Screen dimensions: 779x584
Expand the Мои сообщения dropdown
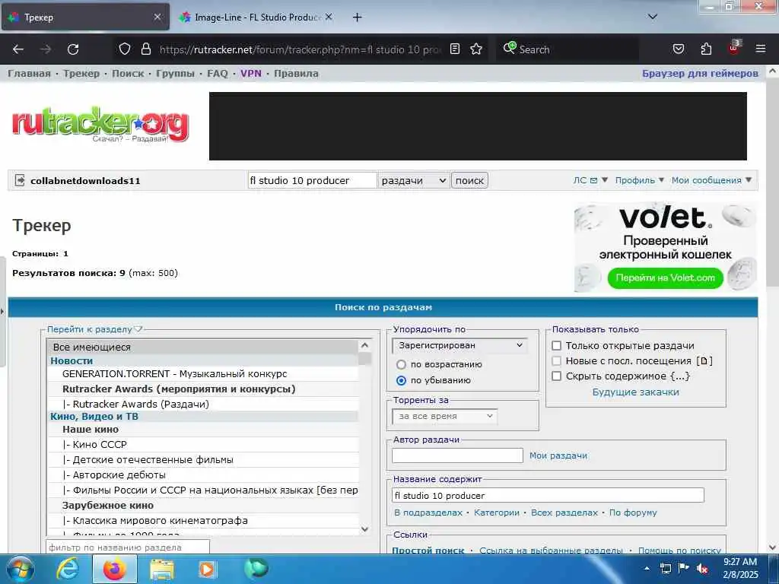[711, 180]
